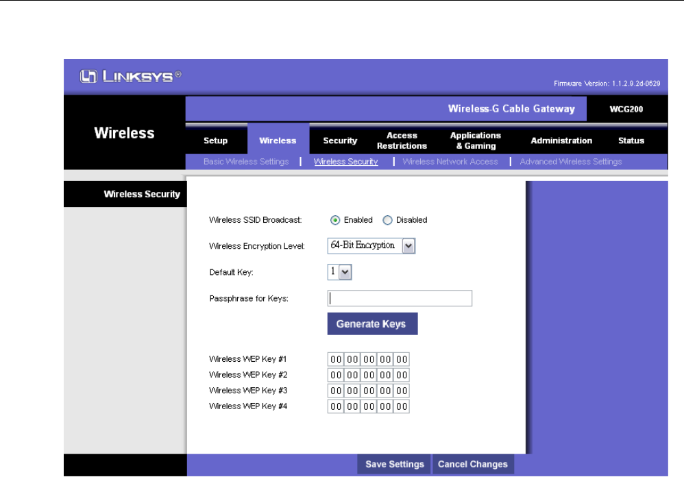
Task: Click the Wireless WEP Key #2 label
Action: click(248, 375)
